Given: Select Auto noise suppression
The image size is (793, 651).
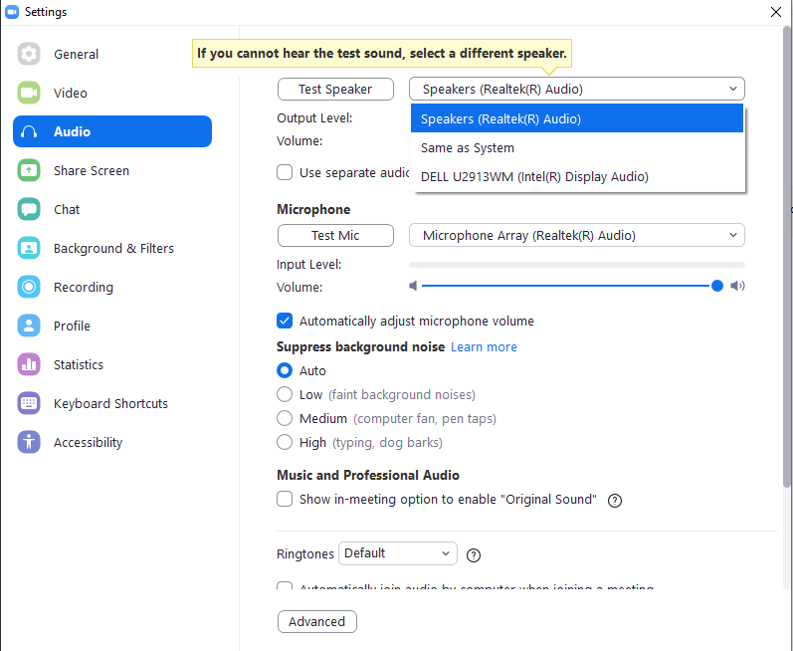Looking at the screenshot, I should (285, 370).
